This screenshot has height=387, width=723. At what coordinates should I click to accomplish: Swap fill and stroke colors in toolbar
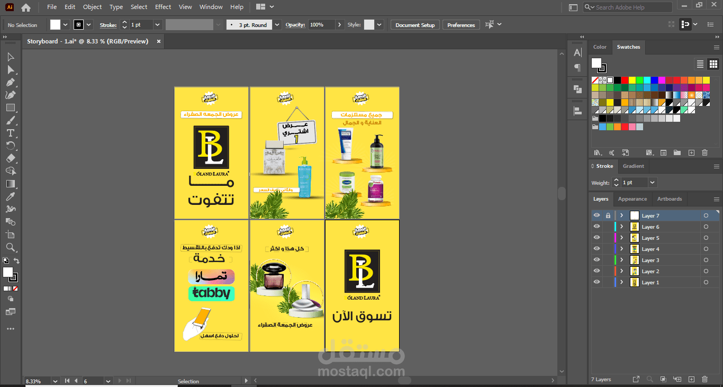pos(16,260)
